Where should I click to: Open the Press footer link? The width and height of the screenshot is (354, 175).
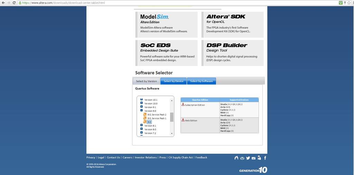point(162,157)
